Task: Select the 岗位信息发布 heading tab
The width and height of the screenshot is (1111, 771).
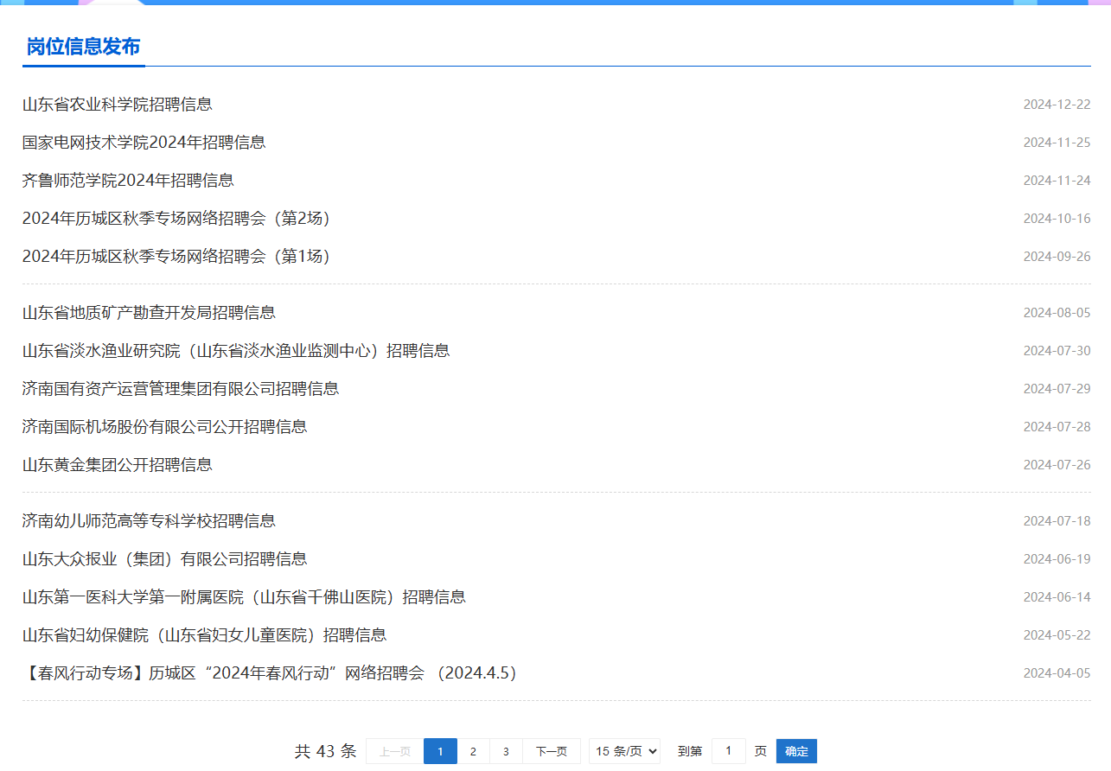Action: coord(83,47)
